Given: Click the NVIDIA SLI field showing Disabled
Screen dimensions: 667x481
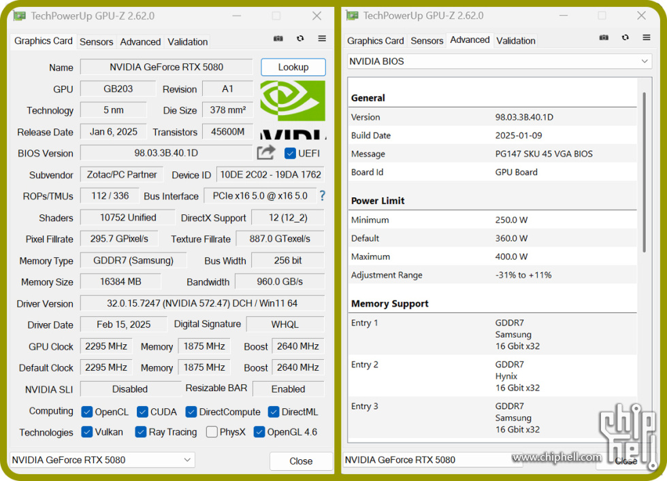Looking at the screenshot, I should (x=130, y=389).
